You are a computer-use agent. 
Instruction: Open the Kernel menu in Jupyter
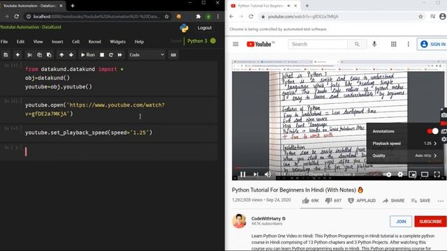click(95, 42)
